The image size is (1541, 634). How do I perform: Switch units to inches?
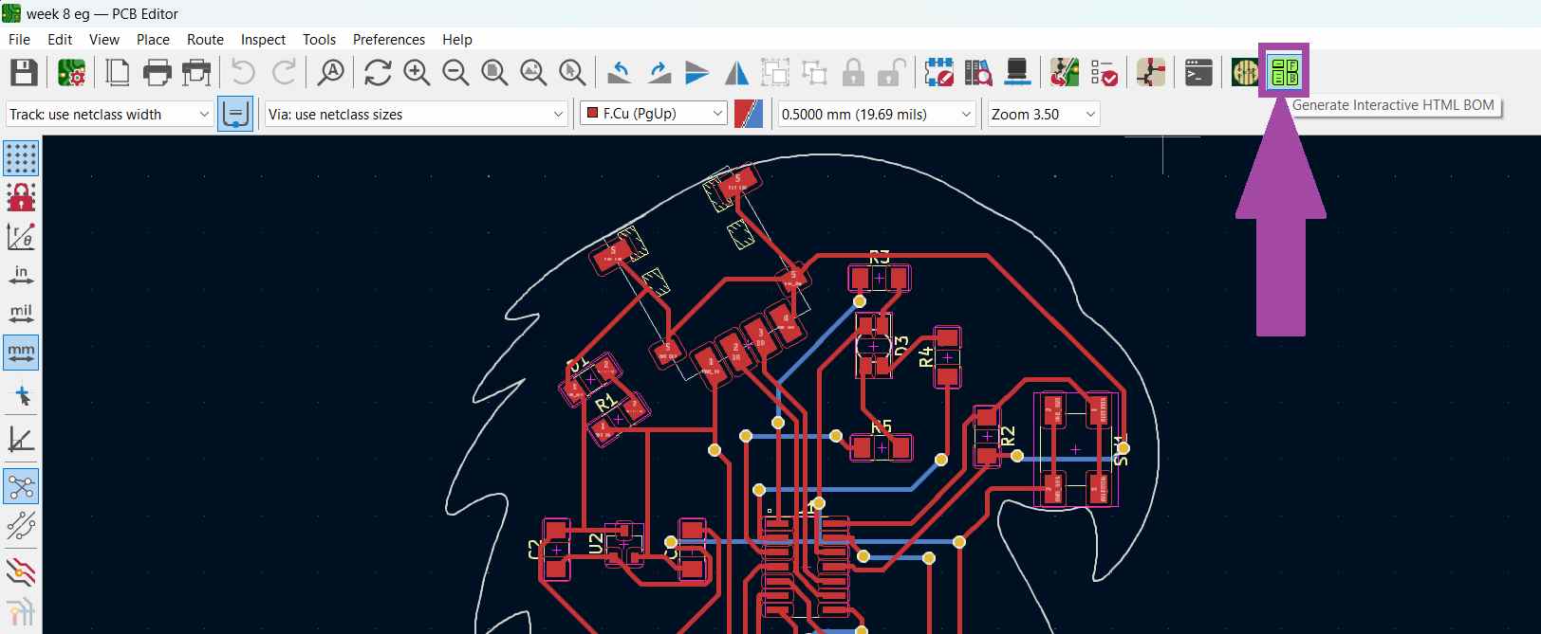[21, 275]
